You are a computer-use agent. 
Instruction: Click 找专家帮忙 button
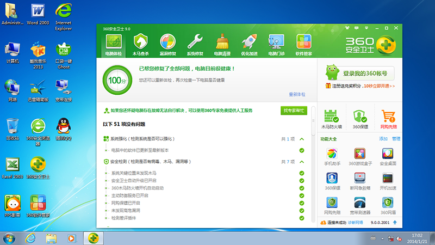[294, 111]
